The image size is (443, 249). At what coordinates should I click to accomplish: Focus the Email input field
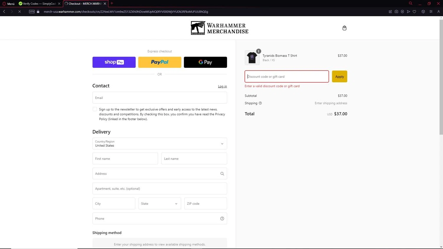coord(160,98)
